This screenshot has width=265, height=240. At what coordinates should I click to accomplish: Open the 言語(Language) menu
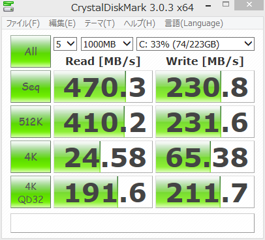(x=194, y=23)
